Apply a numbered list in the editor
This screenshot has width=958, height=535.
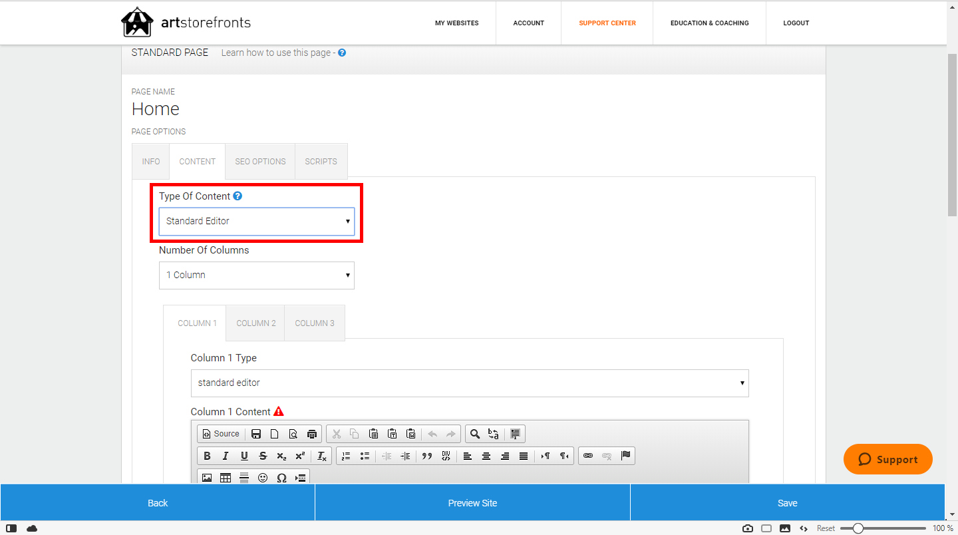click(x=346, y=456)
